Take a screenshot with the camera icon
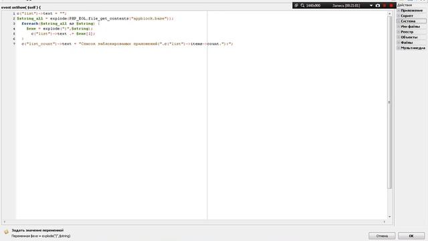Screen dimensions: 428x241 click(377, 5)
